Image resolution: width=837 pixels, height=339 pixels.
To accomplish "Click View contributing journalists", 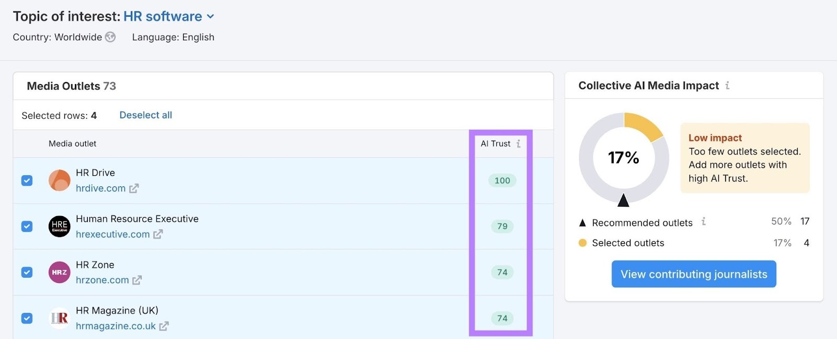I will (693, 274).
